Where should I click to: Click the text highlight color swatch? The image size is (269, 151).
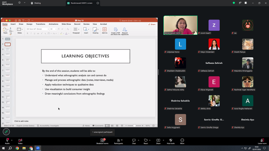(61, 34)
